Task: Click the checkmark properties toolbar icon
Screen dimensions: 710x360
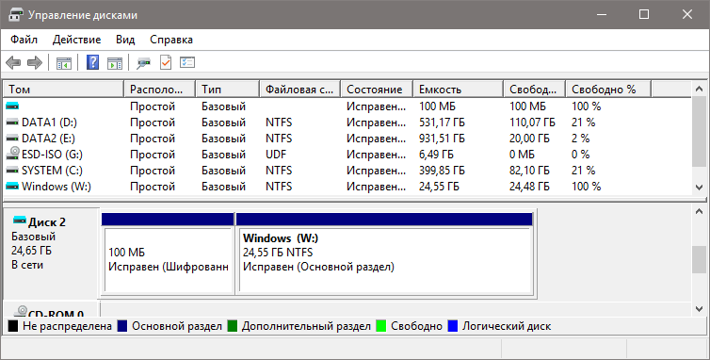Action: point(166,62)
